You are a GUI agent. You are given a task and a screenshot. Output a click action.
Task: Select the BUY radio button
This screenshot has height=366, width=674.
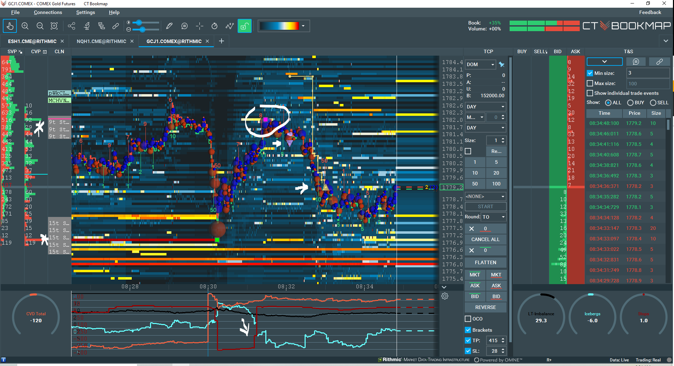[x=630, y=103]
